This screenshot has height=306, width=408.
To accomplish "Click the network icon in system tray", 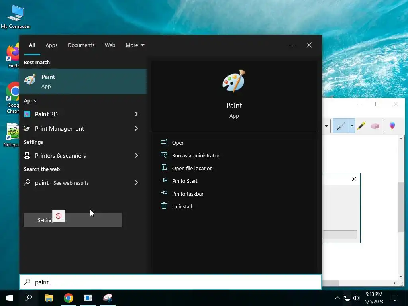I will click(347, 298).
